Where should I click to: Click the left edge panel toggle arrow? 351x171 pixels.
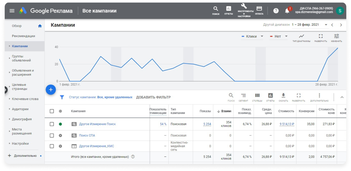pos(6,90)
